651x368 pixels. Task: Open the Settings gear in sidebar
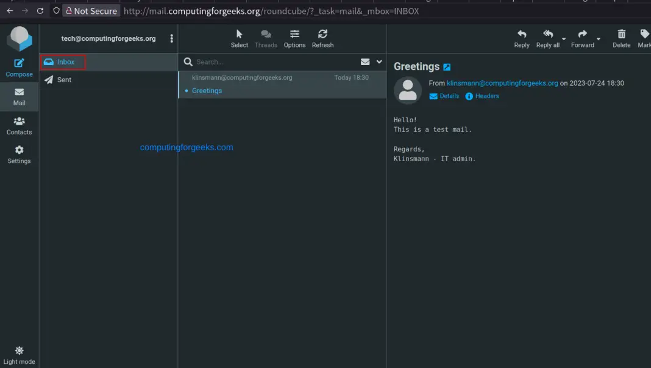(x=19, y=154)
